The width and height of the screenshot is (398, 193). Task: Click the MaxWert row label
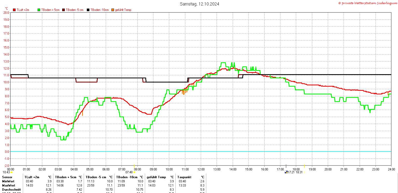click(x=9, y=185)
